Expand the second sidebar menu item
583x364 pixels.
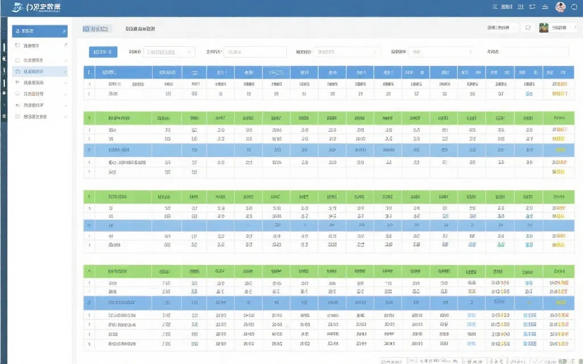coord(40,45)
